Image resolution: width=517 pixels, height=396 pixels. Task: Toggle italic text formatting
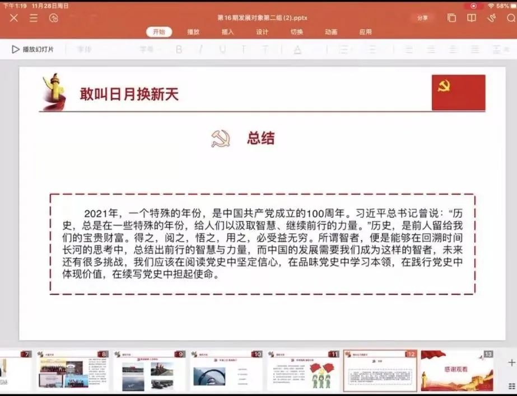coord(201,49)
